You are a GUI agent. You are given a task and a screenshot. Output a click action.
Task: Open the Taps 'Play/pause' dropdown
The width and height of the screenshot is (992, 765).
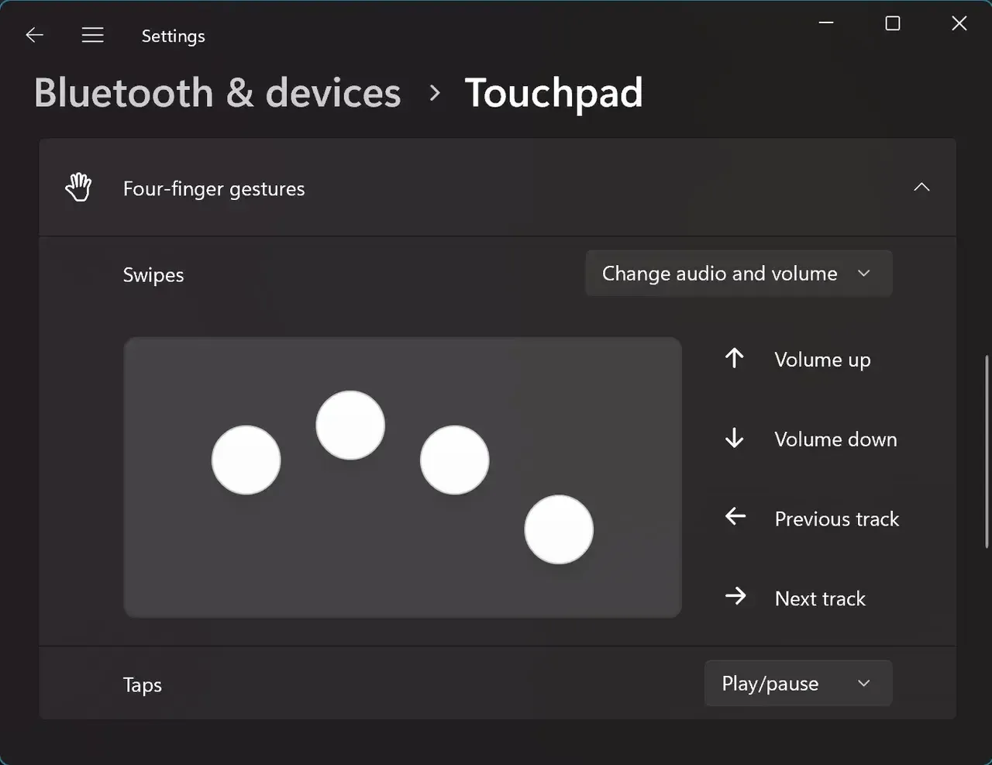coord(797,683)
